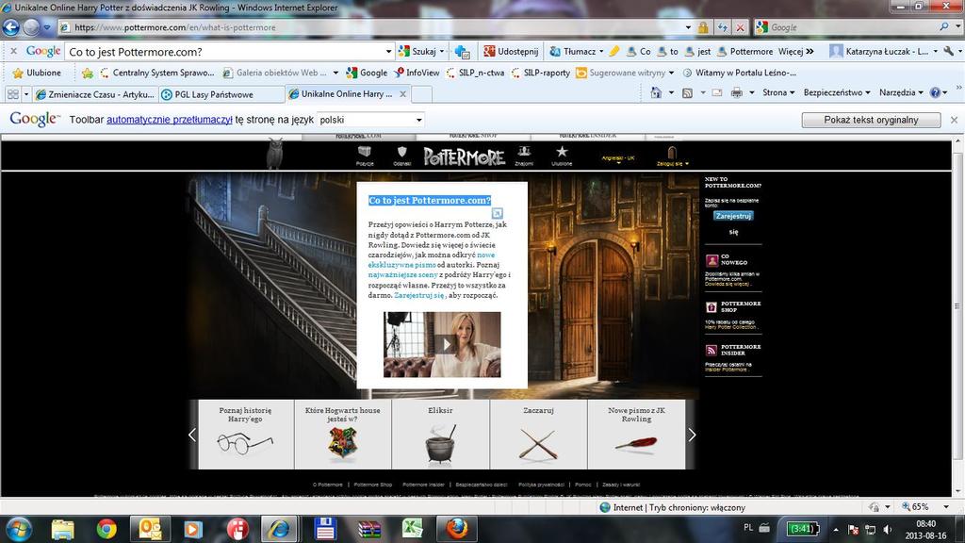Close the Google translate bar

click(x=954, y=120)
